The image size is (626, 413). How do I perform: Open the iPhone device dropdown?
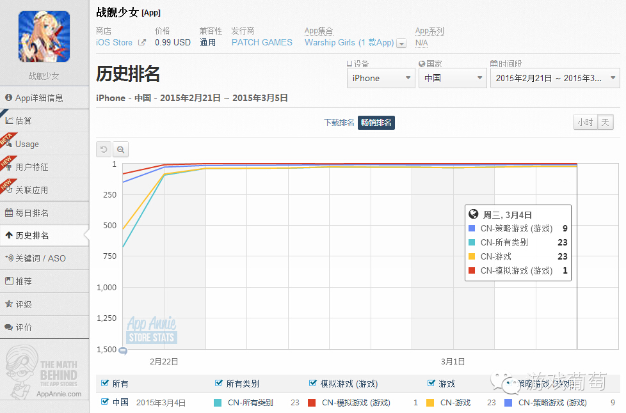[x=381, y=78]
